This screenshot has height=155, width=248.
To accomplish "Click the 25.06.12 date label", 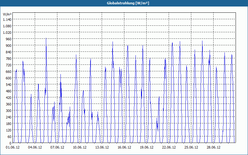I will pyautogui.click(x=191, y=148).
